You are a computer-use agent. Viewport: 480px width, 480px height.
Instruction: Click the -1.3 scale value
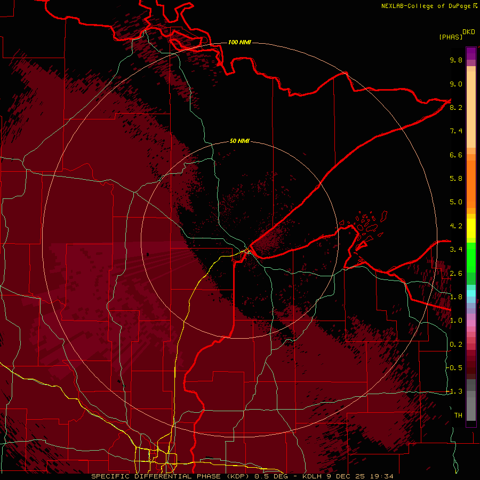pos(454,391)
